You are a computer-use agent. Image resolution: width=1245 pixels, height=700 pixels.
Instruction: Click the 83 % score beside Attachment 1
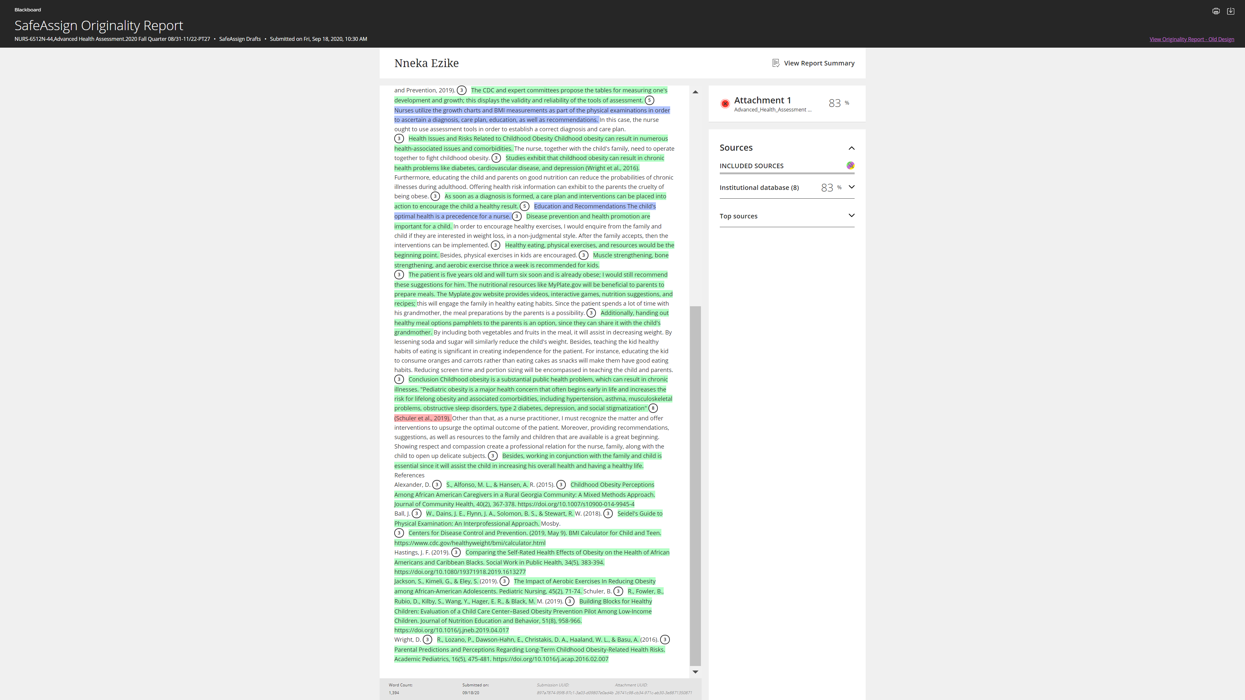click(838, 103)
